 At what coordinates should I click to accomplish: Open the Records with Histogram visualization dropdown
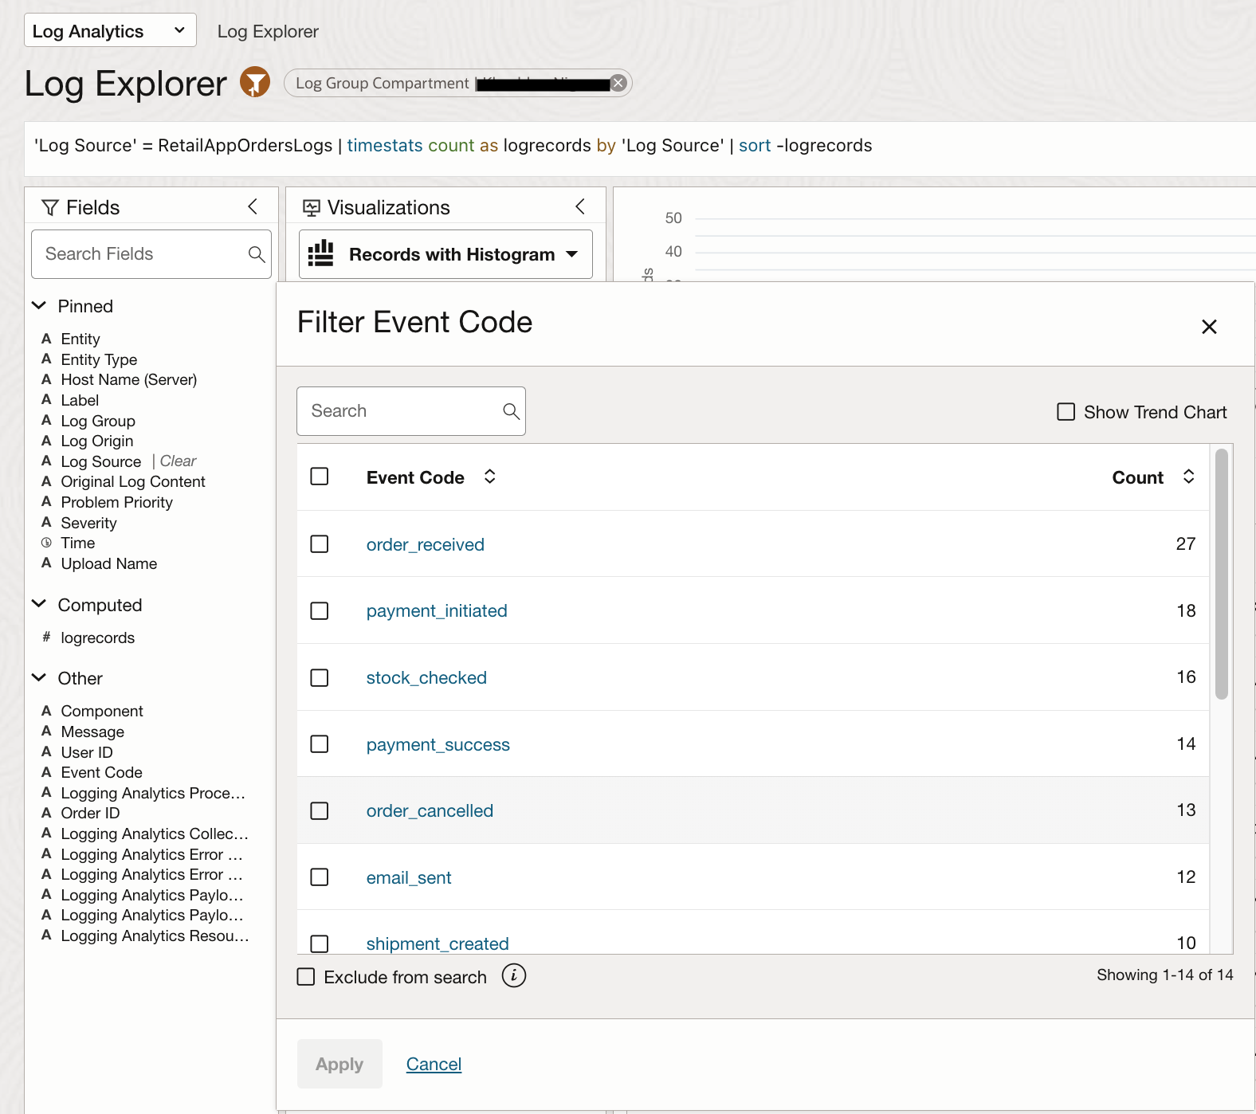(x=445, y=254)
